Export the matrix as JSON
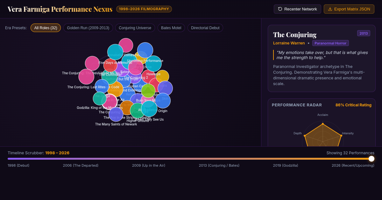 click(x=349, y=9)
